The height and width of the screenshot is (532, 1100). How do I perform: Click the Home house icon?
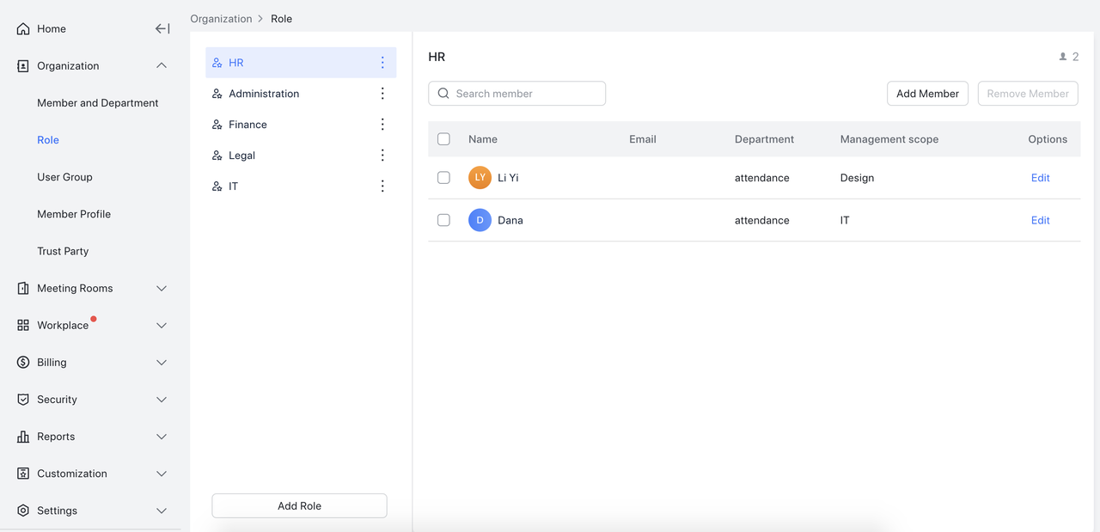[23, 29]
